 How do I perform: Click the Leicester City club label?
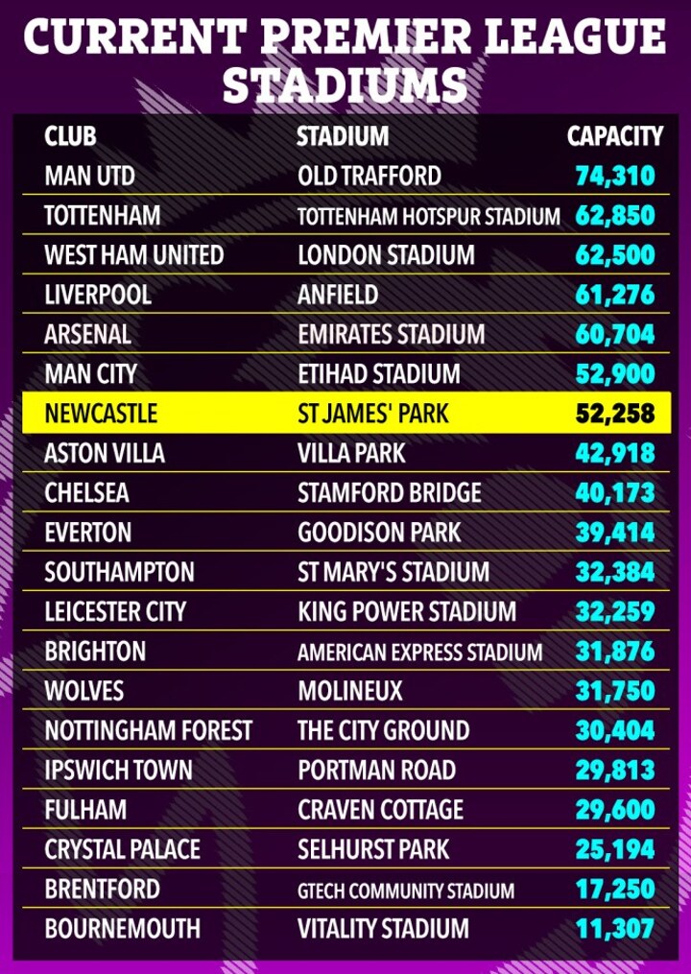pyautogui.click(x=115, y=611)
